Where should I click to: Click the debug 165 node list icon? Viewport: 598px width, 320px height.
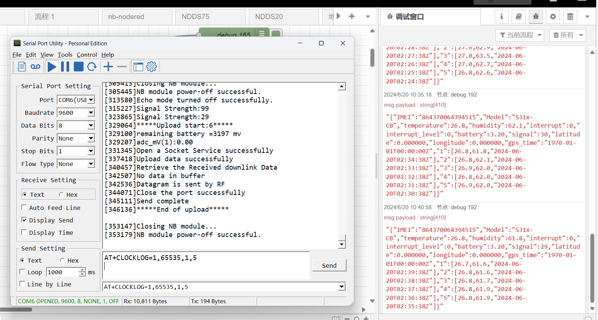(262, 34)
